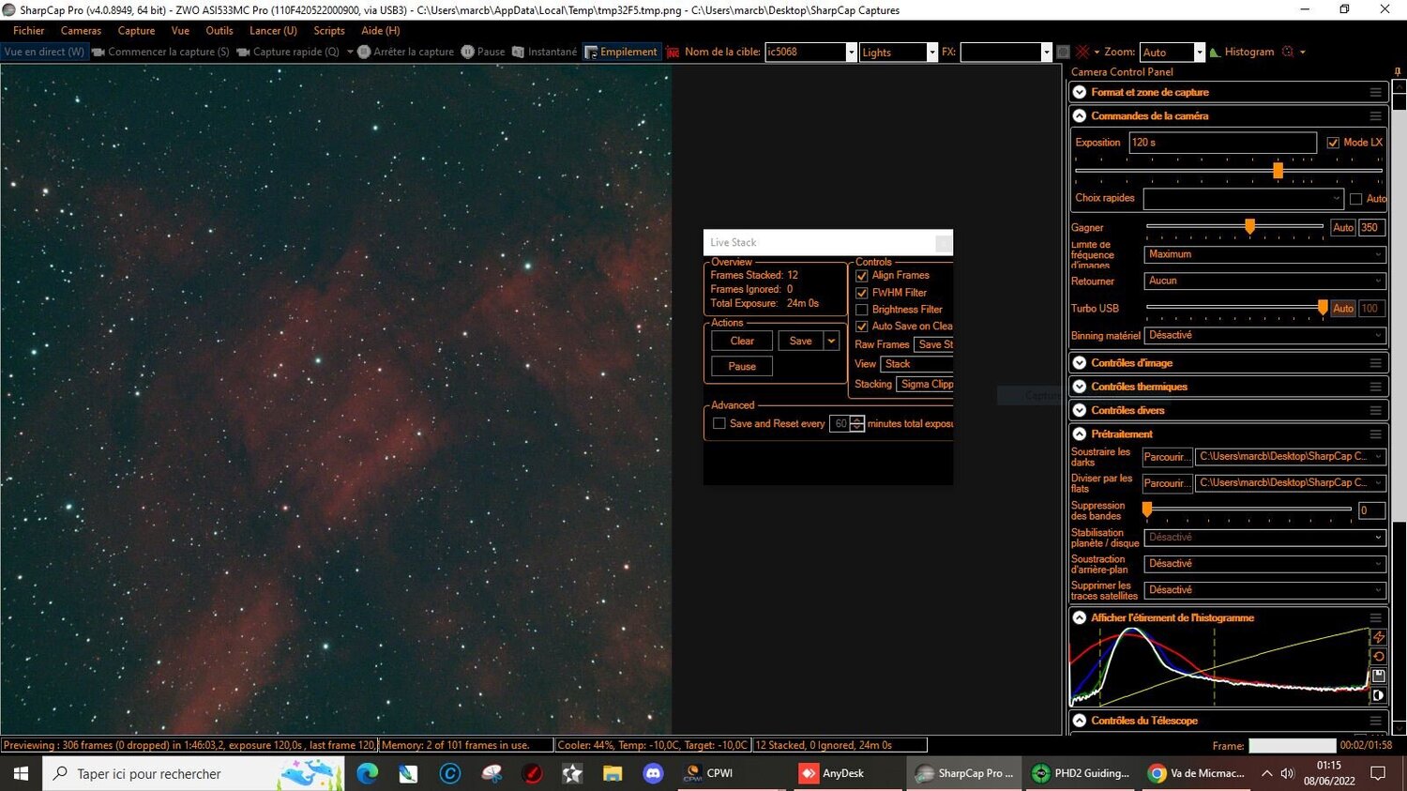Screen dimensions: 1407x791
Task: Open the Scripts menu
Action: click(329, 31)
